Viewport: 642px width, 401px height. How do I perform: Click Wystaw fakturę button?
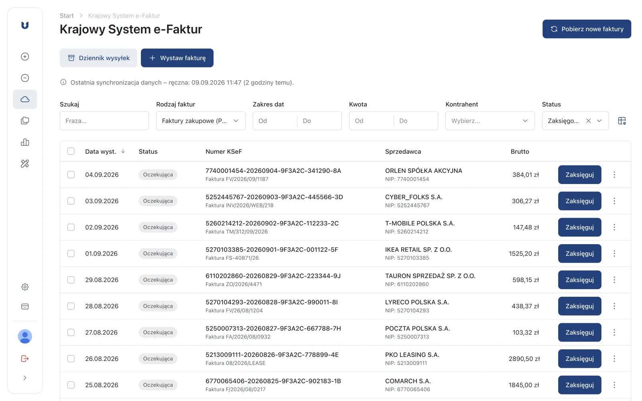point(177,58)
